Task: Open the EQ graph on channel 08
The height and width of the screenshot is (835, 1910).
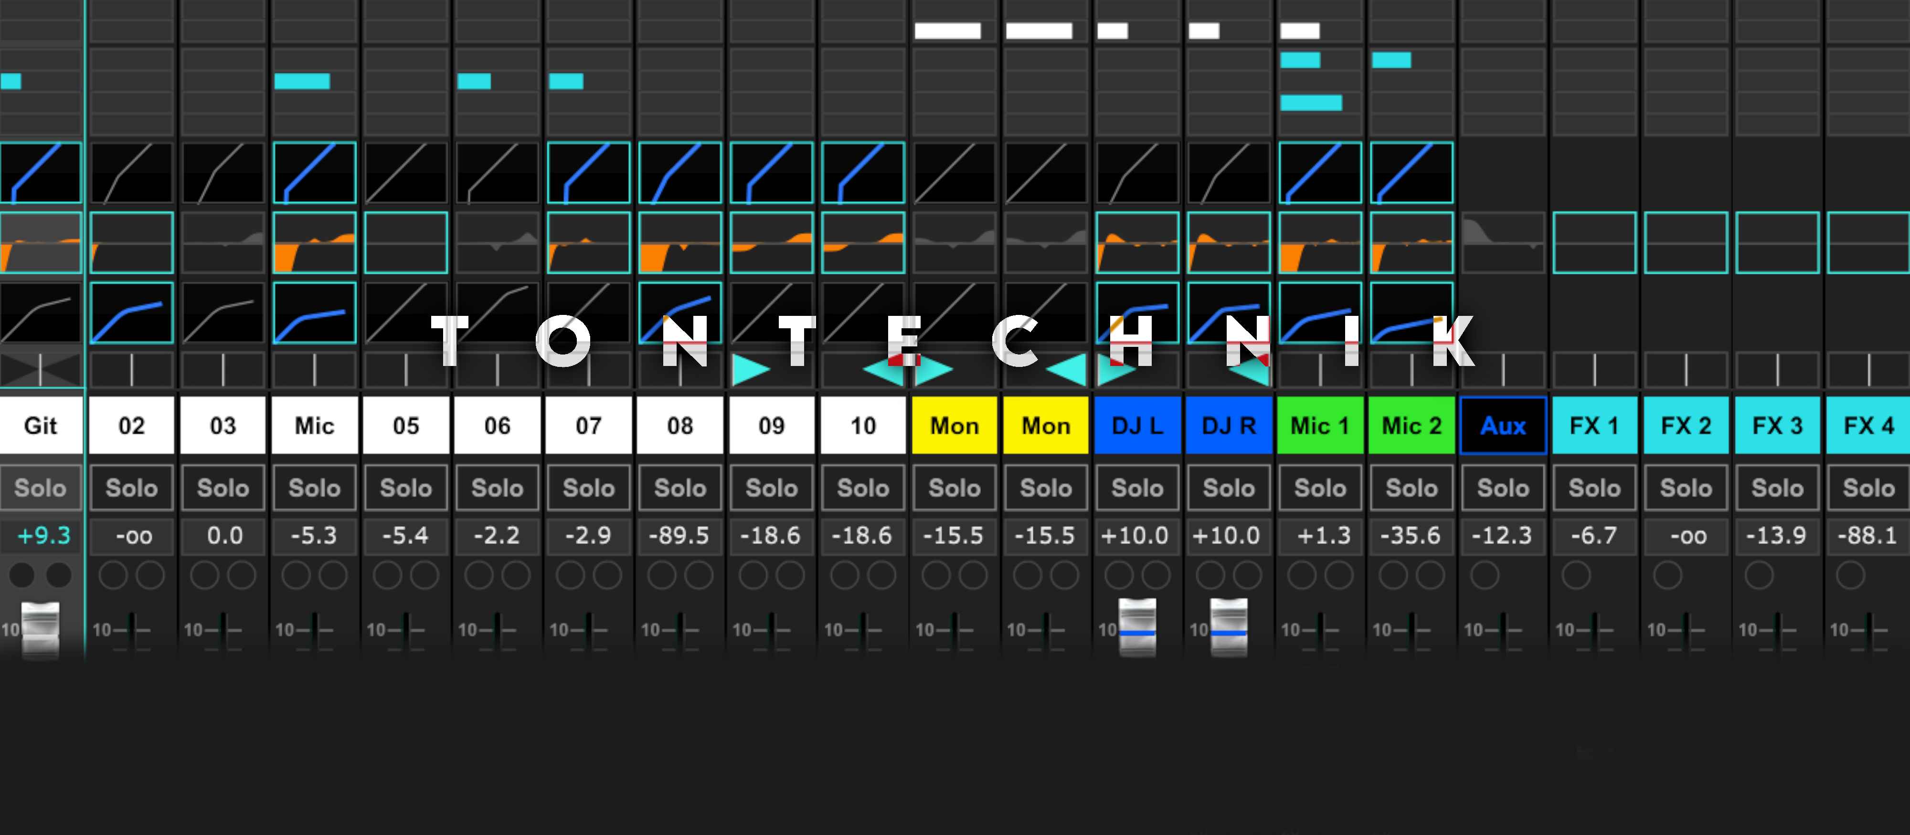Action: (x=680, y=242)
